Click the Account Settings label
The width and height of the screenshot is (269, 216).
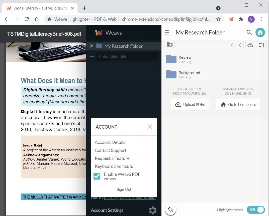107,210
